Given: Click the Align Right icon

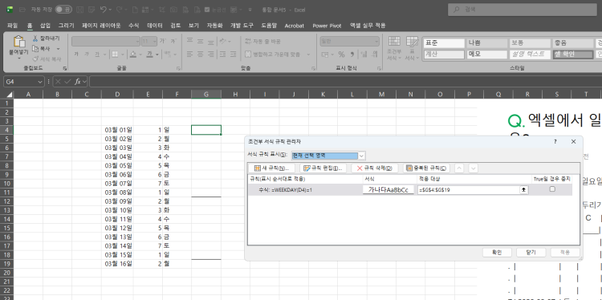Looking at the screenshot, I should pyautogui.click(x=211, y=55).
